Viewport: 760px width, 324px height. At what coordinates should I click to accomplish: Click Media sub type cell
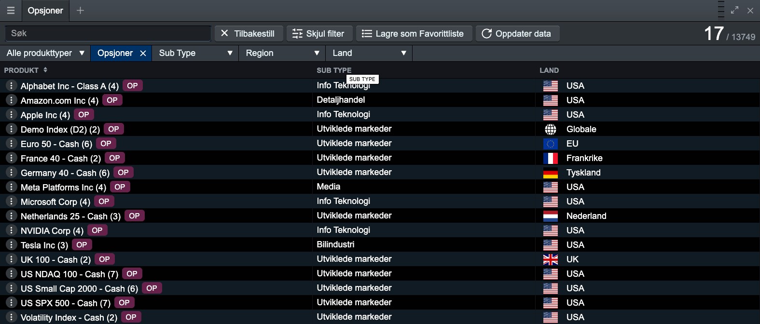(329, 187)
